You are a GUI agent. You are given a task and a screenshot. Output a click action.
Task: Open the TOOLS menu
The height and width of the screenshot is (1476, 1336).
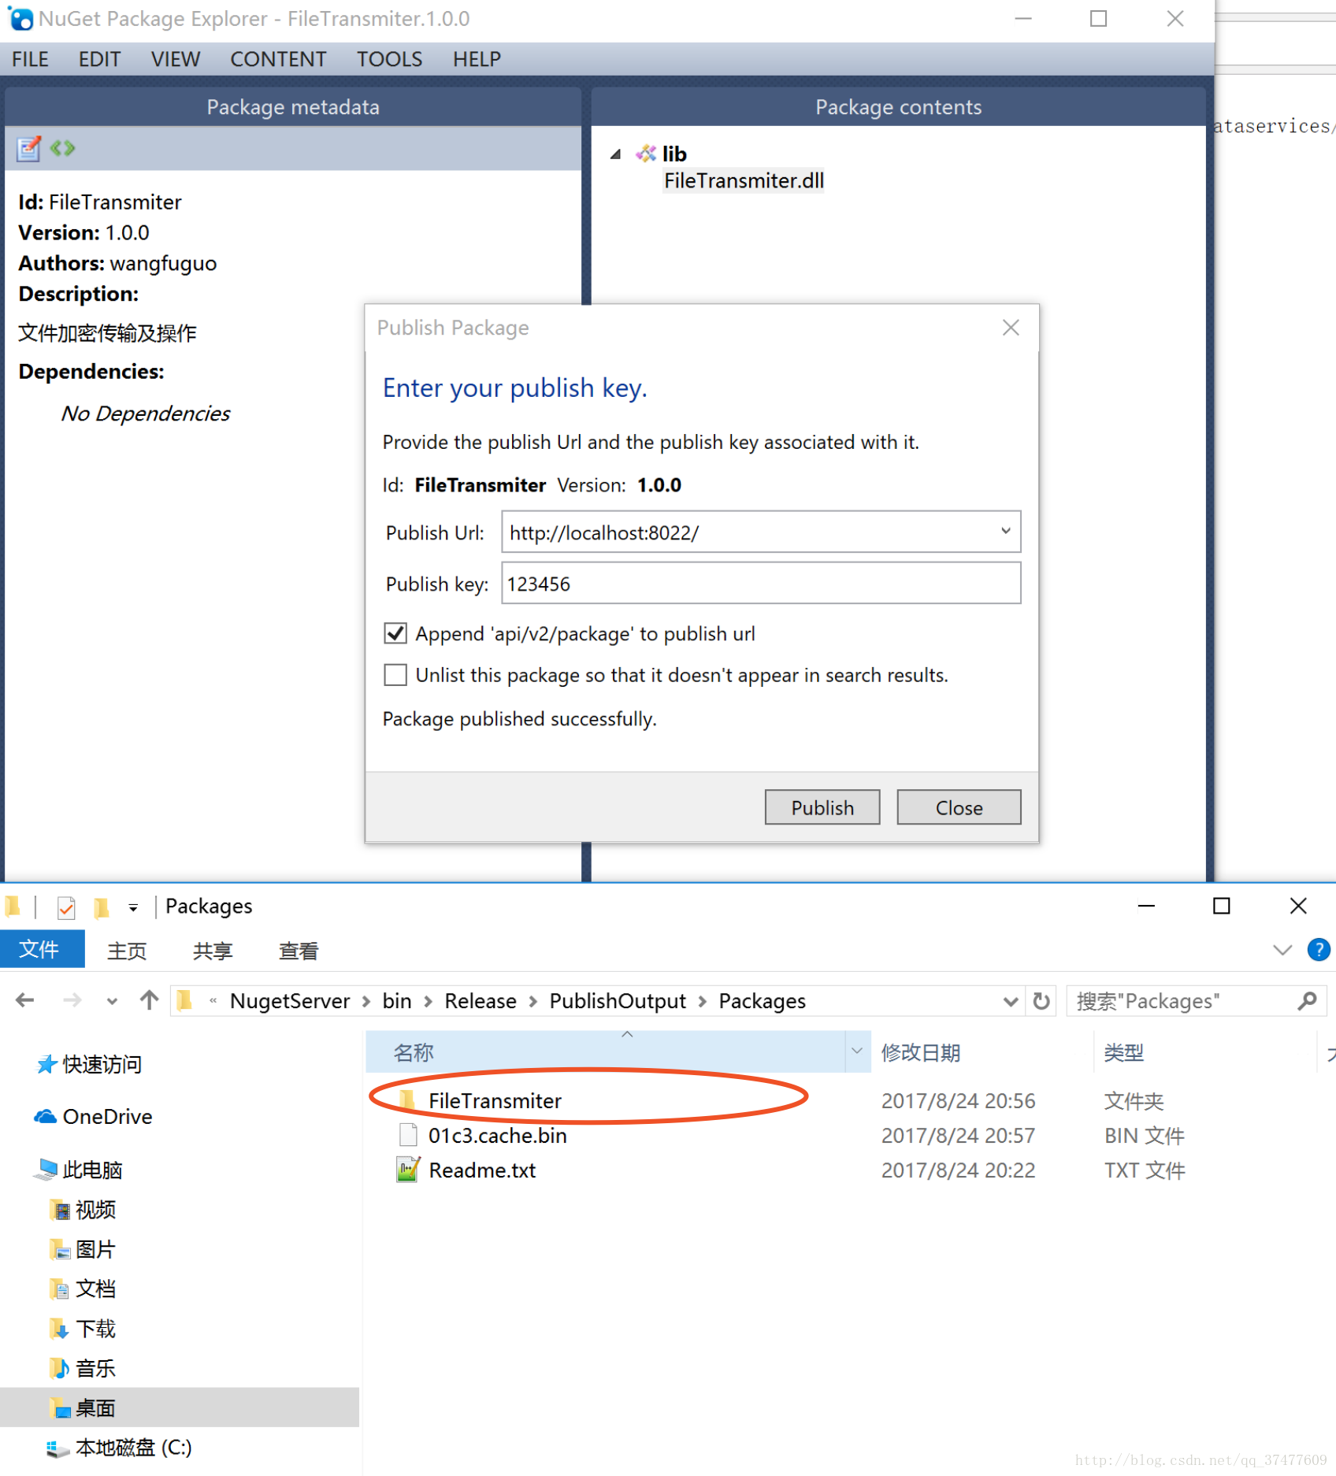pos(389,59)
